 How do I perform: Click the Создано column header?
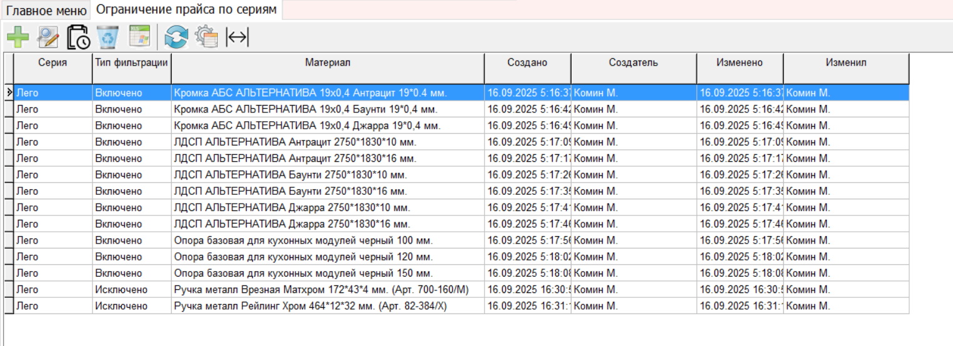[x=527, y=63]
